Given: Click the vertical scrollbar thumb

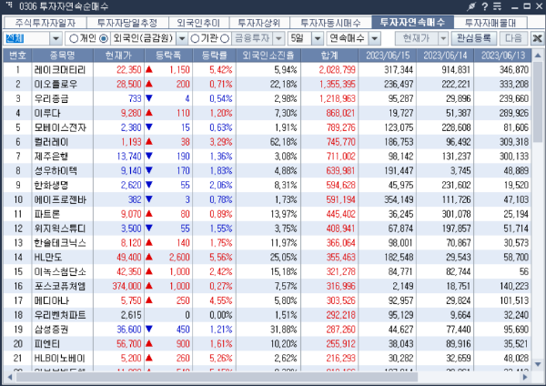Looking at the screenshot, I should click(x=538, y=102).
